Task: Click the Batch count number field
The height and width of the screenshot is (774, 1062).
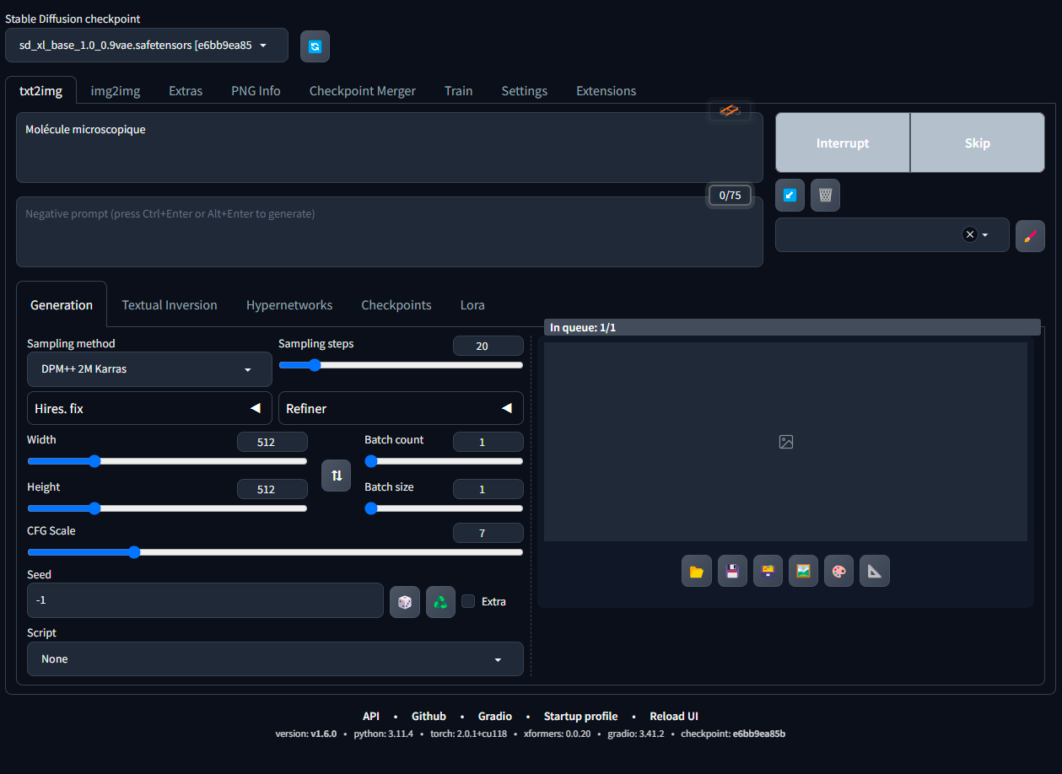Action: [x=488, y=442]
